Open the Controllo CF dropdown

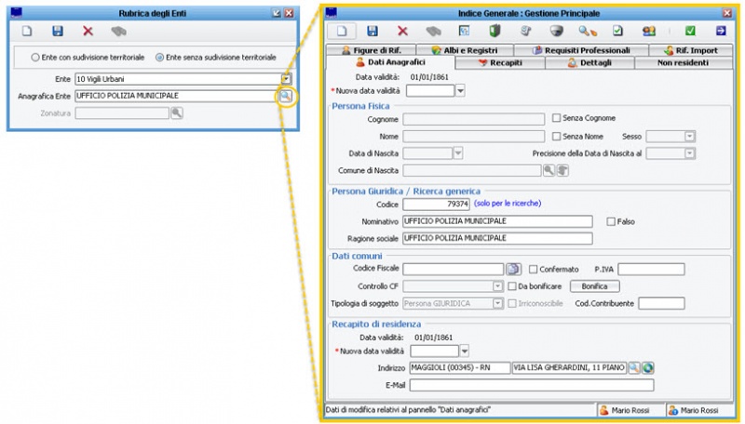coord(497,286)
